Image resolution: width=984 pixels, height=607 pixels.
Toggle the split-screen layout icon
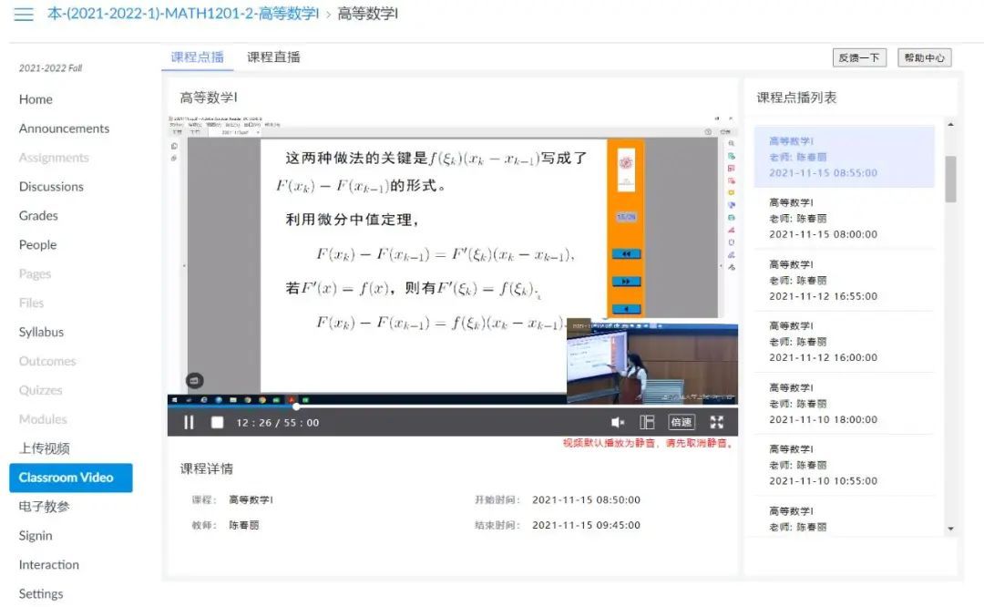(x=647, y=422)
